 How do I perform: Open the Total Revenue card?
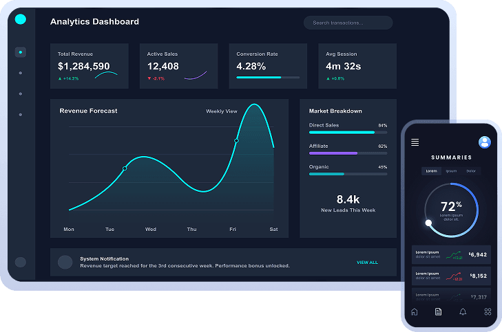[90, 66]
